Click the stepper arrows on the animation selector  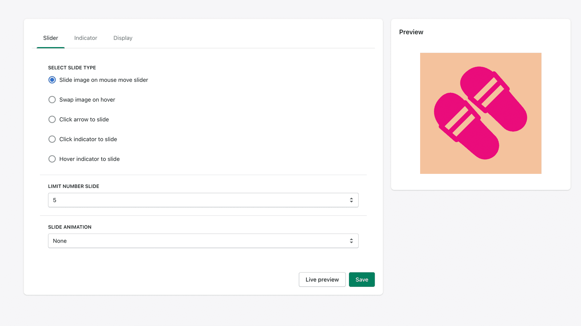[351, 241]
